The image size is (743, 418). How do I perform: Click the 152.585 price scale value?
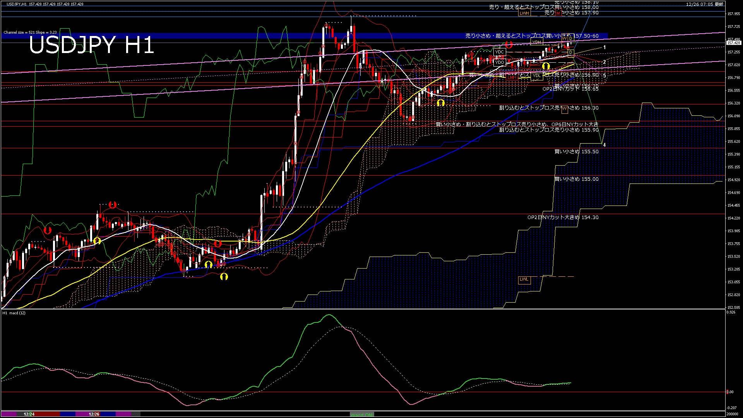pos(734,308)
